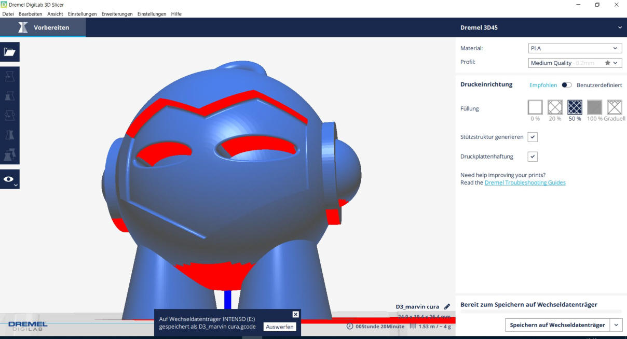The width and height of the screenshot is (627, 339).
Task: Click the print time clock icon
Action: tap(350, 326)
